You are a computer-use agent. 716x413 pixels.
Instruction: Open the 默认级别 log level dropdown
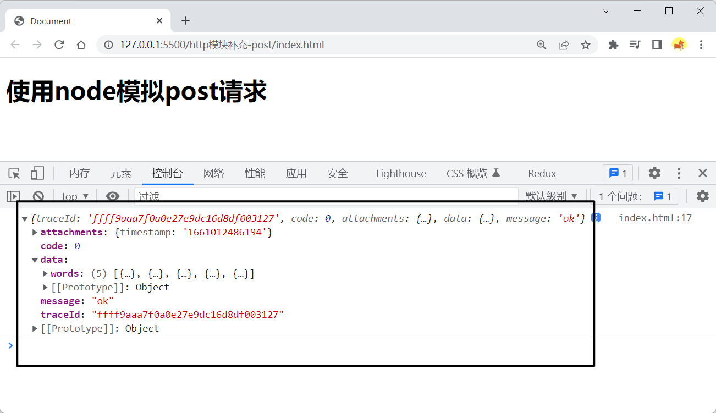(x=551, y=196)
